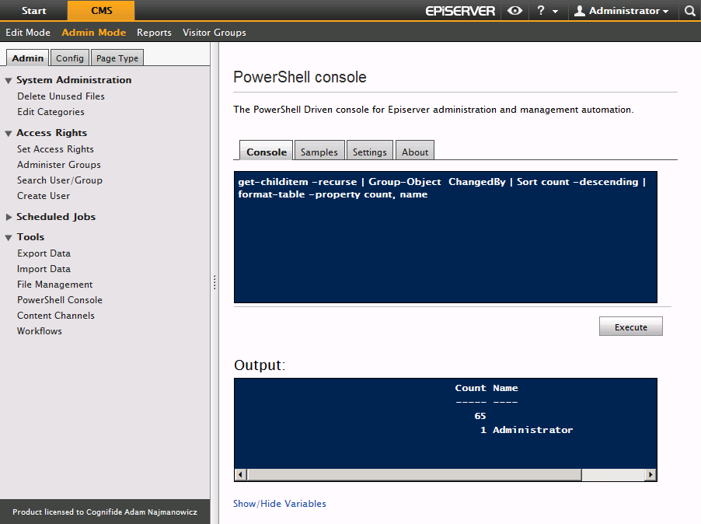This screenshot has width=701, height=524.
Task: Click the output scrollbar left arrow
Action: click(x=240, y=475)
